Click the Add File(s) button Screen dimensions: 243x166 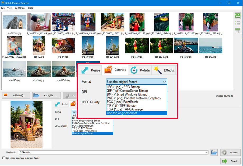coord(16,95)
